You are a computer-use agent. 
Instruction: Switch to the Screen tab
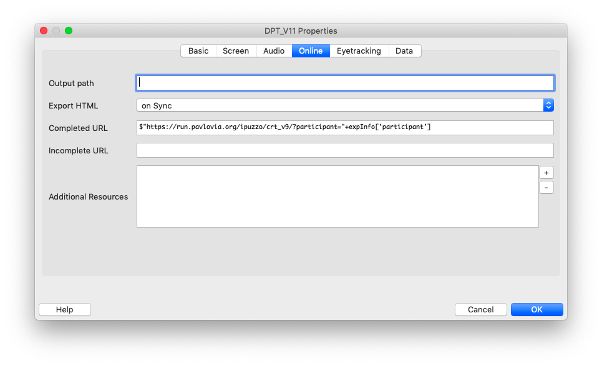[x=236, y=51]
